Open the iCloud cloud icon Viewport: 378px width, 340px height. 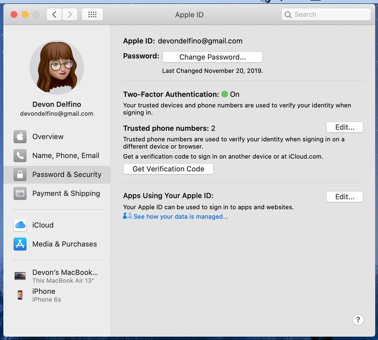click(20, 225)
